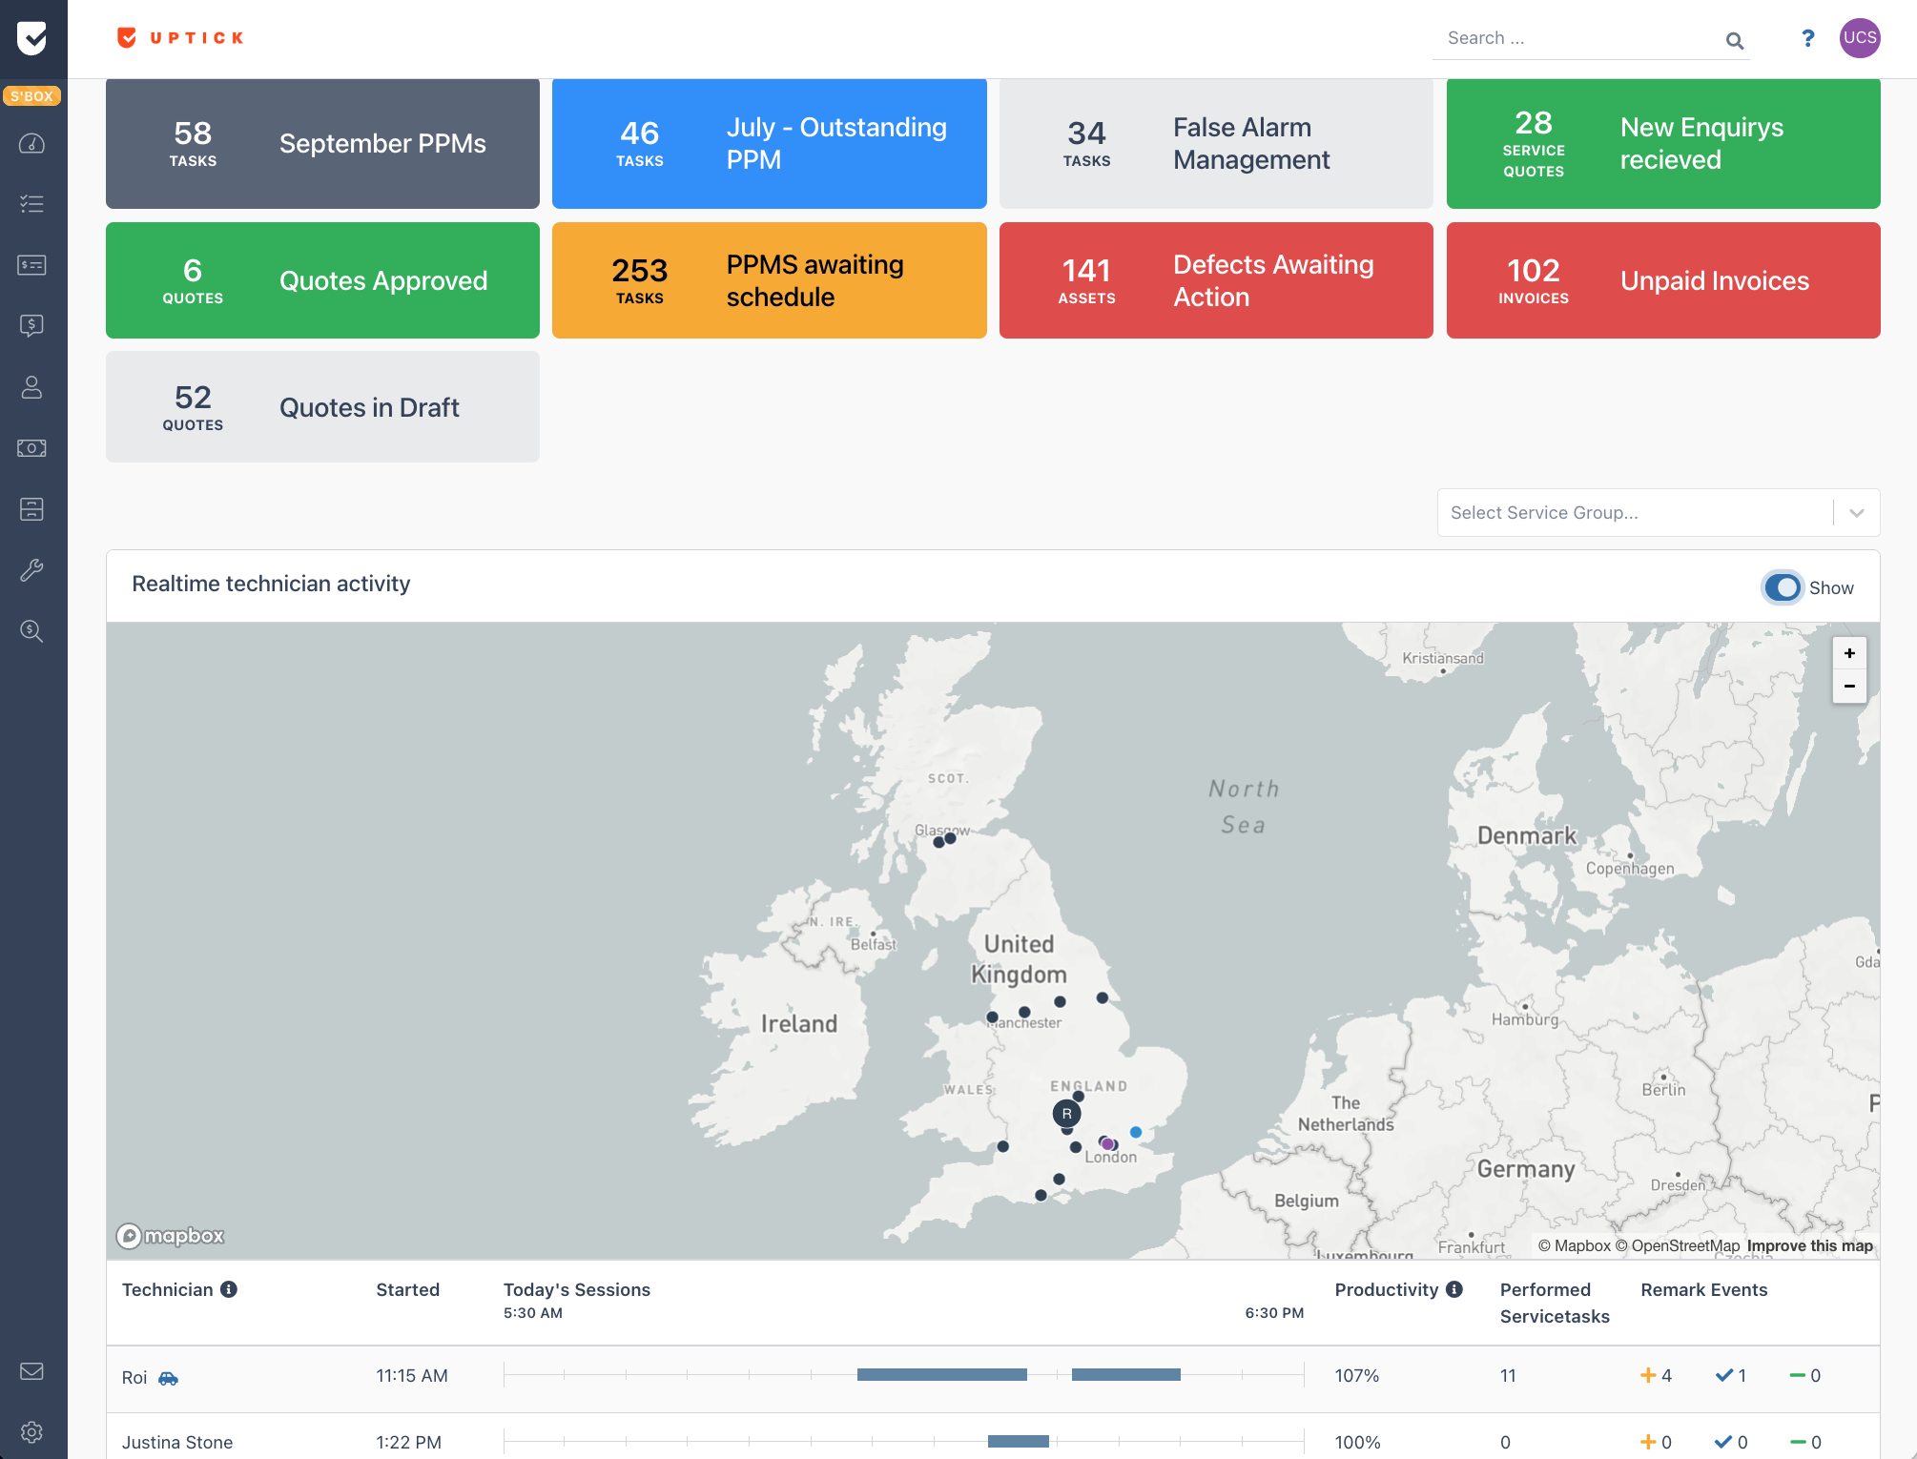Open the PPMS awaiting schedule tile
The height and width of the screenshot is (1459, 1917).
[x=770, y=280]
